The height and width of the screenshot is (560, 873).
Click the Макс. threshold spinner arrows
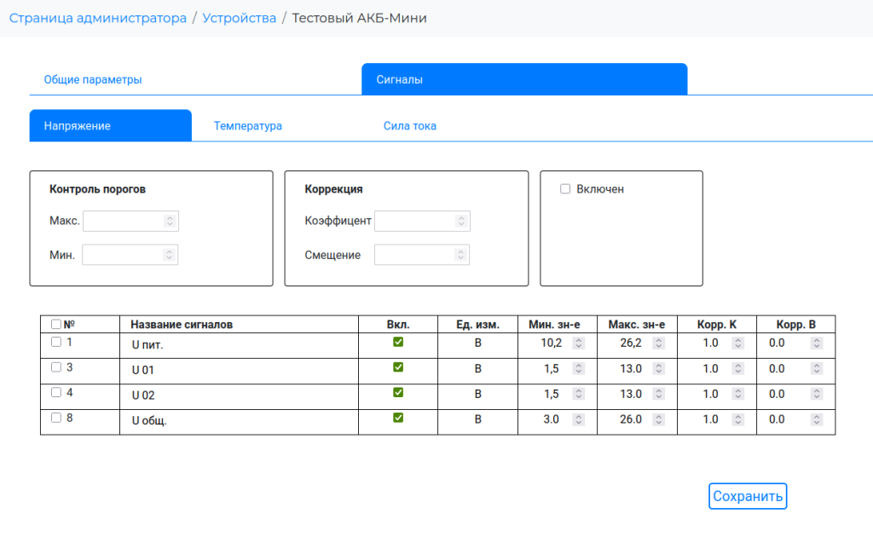[x=171, y=221]
